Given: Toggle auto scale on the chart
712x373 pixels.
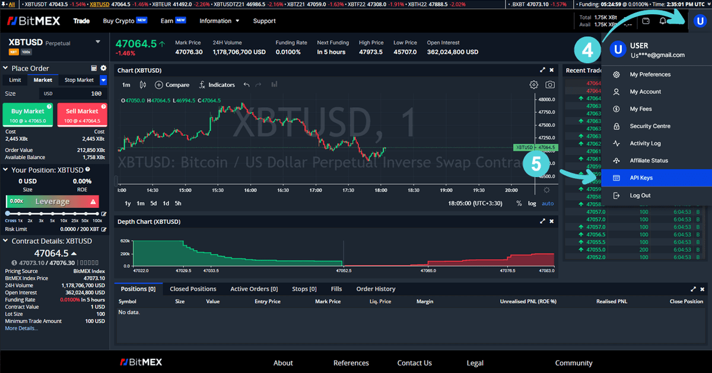Looking at the screenshot, I should coord(548,203).
